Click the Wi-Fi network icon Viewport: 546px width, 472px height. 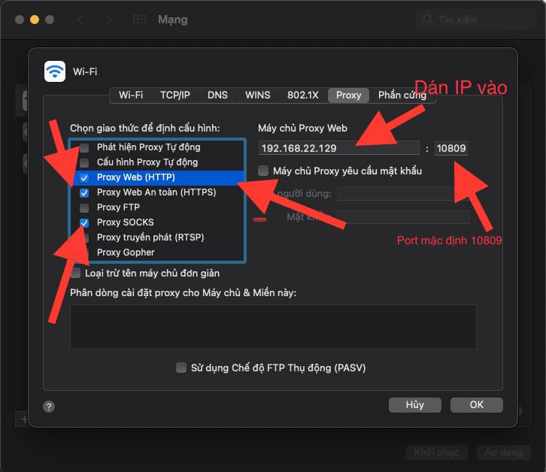55,71
